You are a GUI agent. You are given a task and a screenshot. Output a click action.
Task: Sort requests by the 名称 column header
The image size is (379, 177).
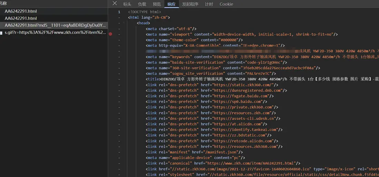tap(3, 3)
